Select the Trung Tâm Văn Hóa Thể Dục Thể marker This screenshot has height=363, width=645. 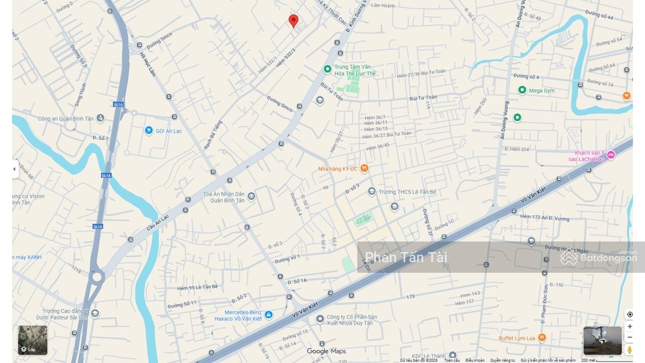[x=328, y=69]
